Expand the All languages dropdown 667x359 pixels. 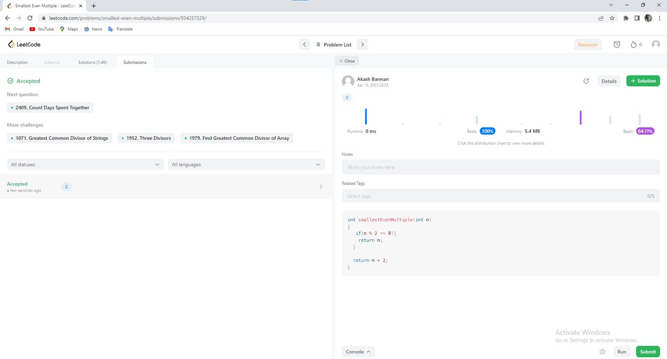pos(246,164)
